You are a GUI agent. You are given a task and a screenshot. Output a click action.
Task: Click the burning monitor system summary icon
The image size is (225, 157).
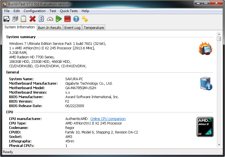(206, 48)
